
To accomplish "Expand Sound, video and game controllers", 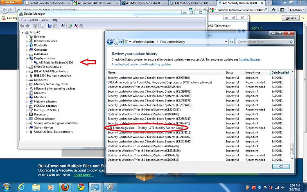I will coord(27,123).
